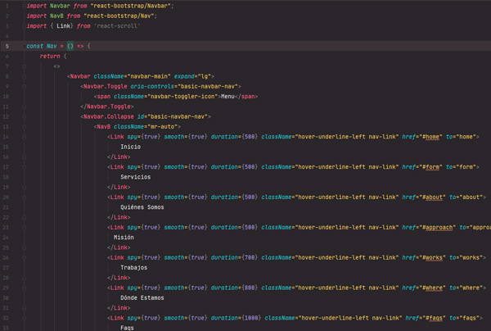Click the fold end marker on line 11

24,107
